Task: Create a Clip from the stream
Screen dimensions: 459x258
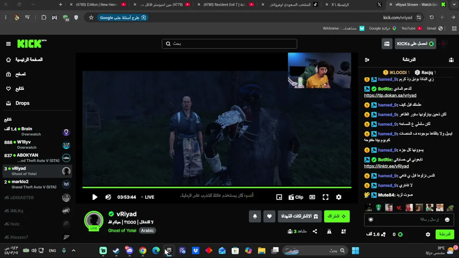Action: [296, 197]
